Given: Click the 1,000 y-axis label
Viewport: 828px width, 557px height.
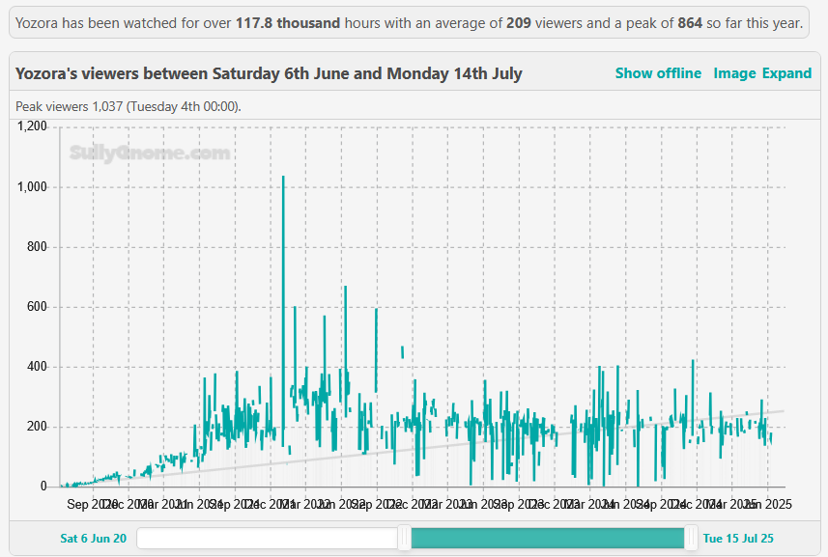Looking at the screenshot, I should pos(32,186).
